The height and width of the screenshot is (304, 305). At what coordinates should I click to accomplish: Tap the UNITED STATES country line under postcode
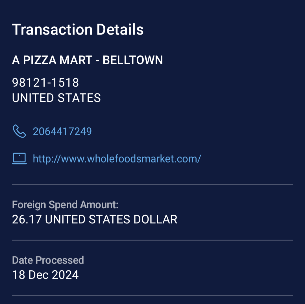coord(56,98)
